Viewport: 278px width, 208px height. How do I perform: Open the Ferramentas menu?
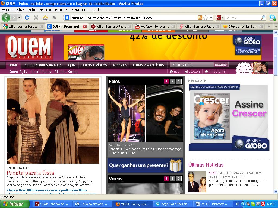[80, 10]
